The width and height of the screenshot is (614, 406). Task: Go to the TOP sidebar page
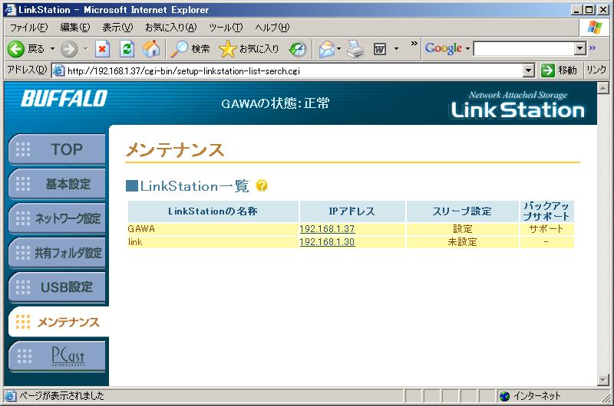click(x=57, y=149)
